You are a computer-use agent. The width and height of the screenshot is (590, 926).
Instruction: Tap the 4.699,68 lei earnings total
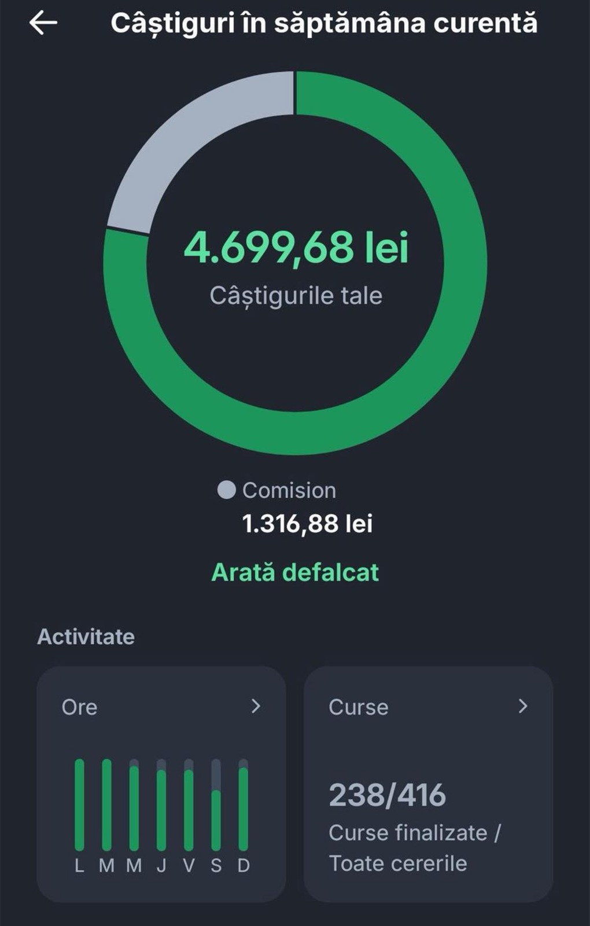pos(296,248)
